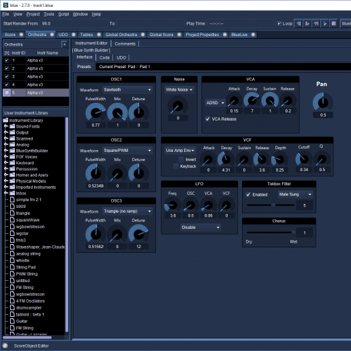Click the Orchestra panel add instrument button
The height and width of the screenshot is (351, 351).
click(65, 44)
